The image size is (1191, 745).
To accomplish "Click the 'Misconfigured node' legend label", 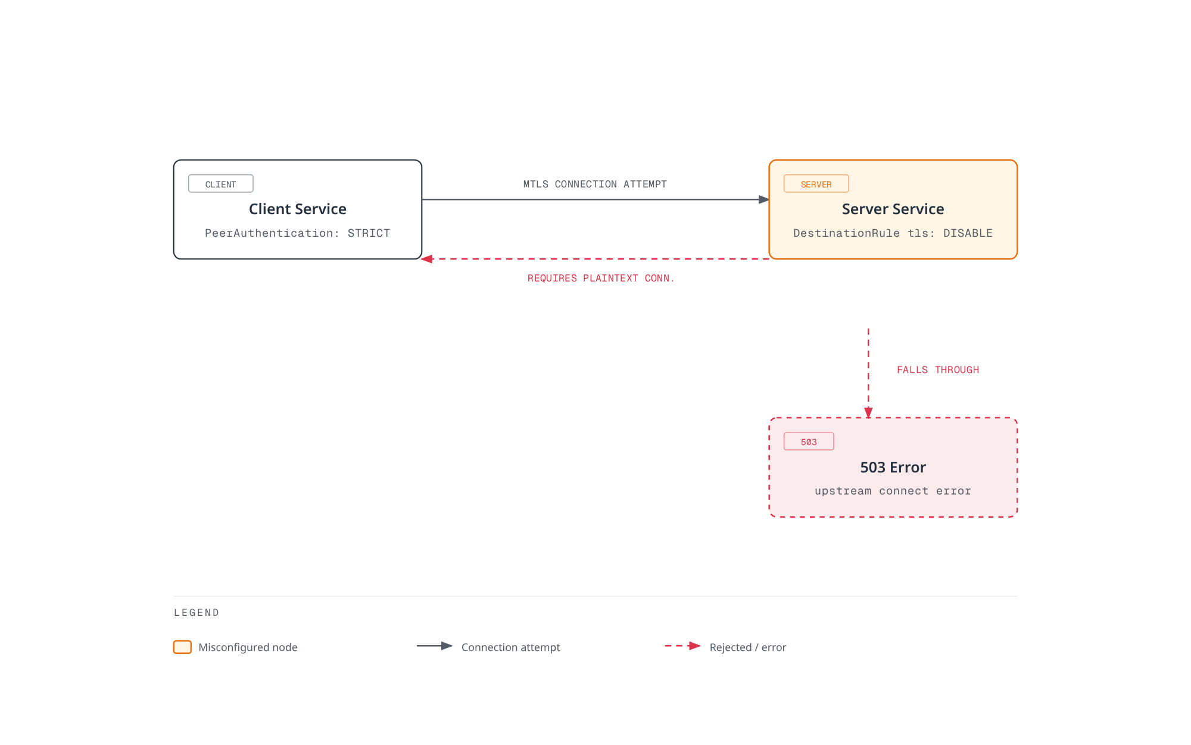I will click(248, 647).
